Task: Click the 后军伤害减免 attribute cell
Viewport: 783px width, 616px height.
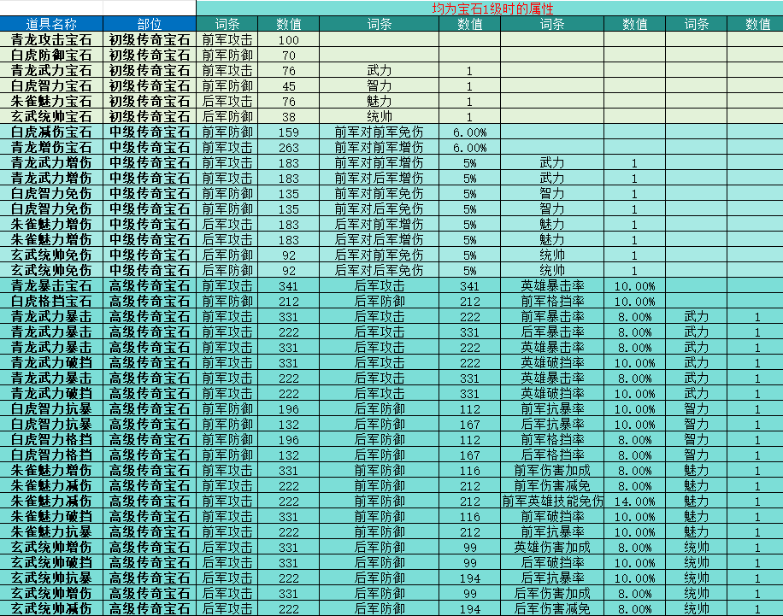Action: click(552, 609)
